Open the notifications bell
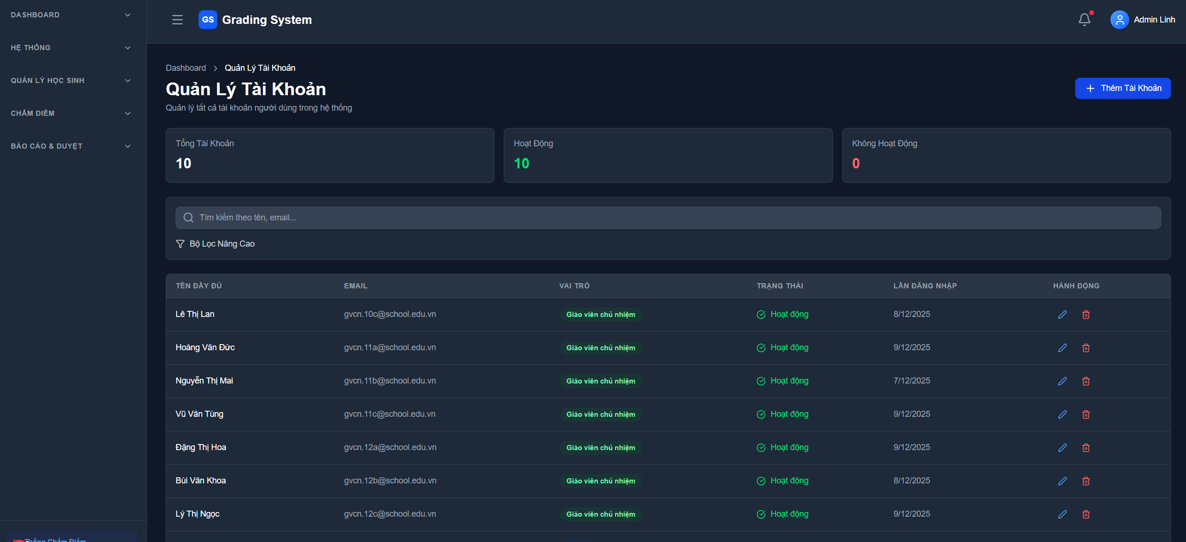Screen dimensions: 1186x542 click(x=1084, y=20)
